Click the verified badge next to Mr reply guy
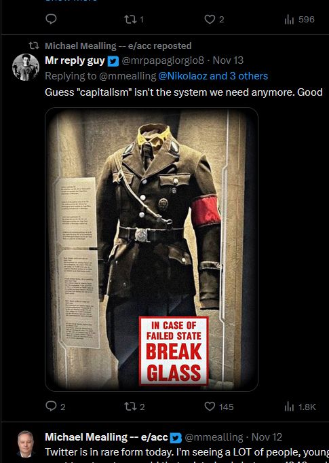 pyautogui.click(x=113, y=61)
